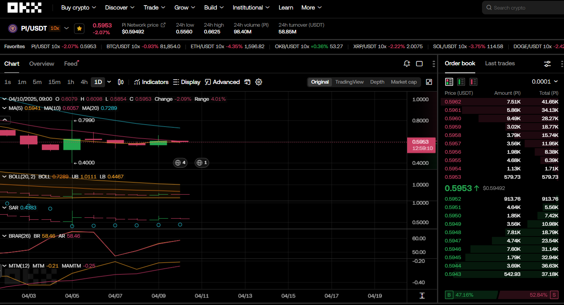Select the 15m timeframe
This screenshot has width=564, height=305.
click(54, 82)
